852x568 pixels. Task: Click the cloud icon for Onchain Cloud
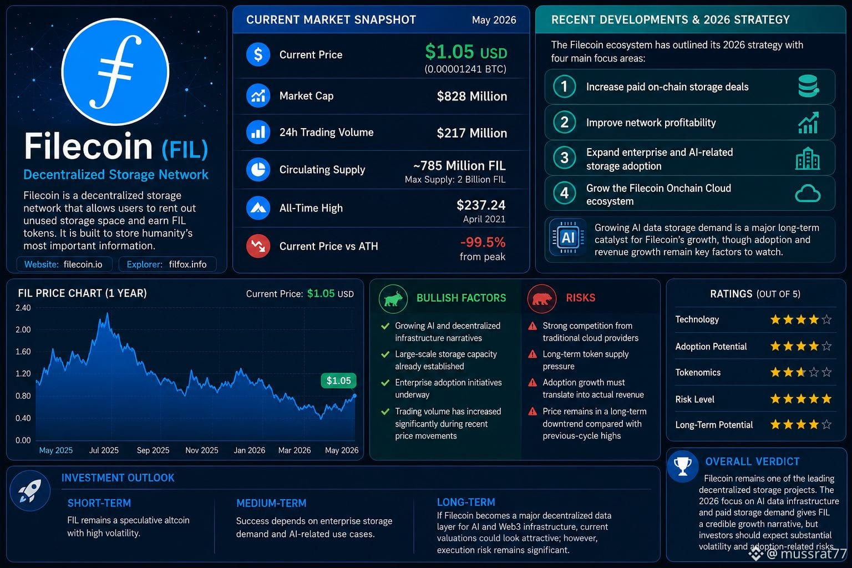point(808,194)
